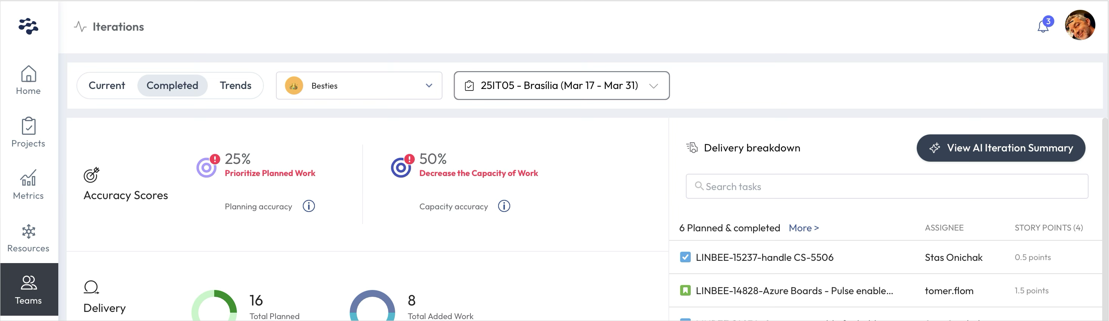
Task: Click the Iterations pulse icon in header
Action: point(80,26)
